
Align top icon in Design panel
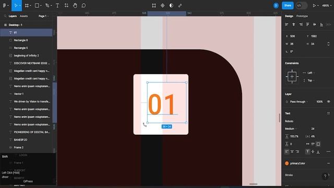307,25
